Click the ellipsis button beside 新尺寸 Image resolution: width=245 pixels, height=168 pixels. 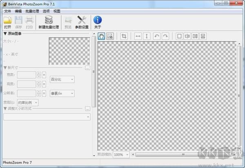click(87, 68)
